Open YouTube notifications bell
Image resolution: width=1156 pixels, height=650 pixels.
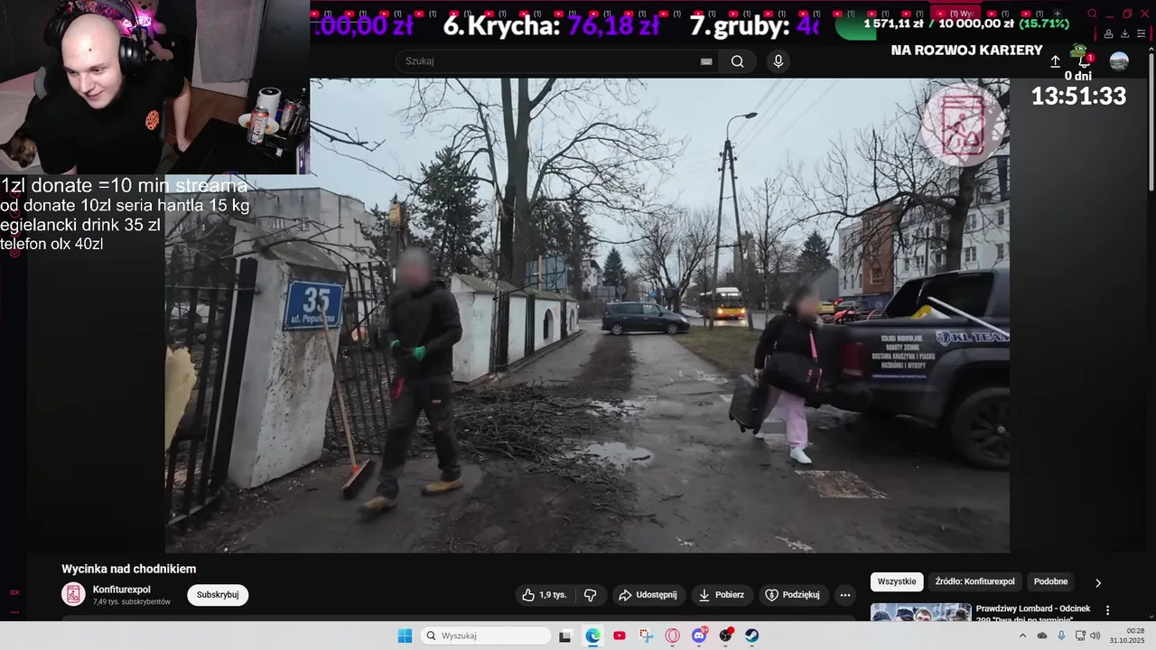(x=1085, y=60)
